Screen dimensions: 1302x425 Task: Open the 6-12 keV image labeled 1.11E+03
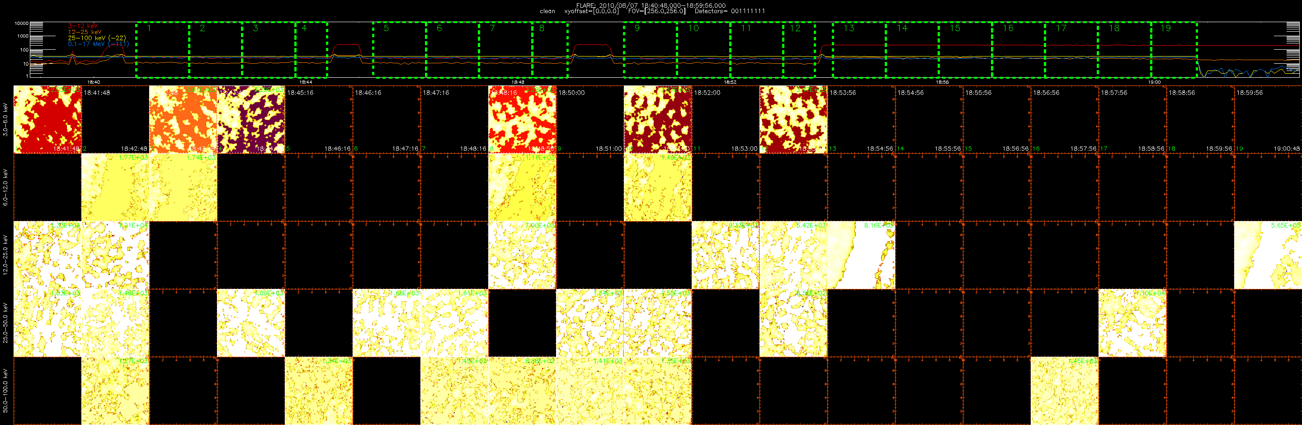[x=522, y=188]
